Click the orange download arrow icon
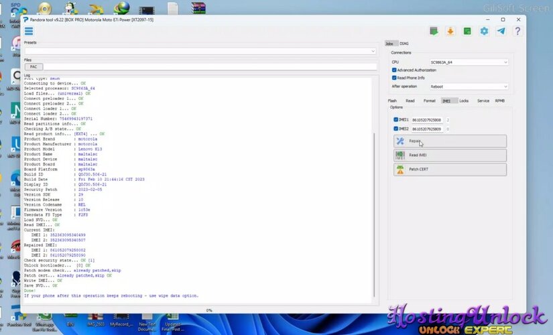The height and width of the screenshot is (335, 553). coord(450,31)
